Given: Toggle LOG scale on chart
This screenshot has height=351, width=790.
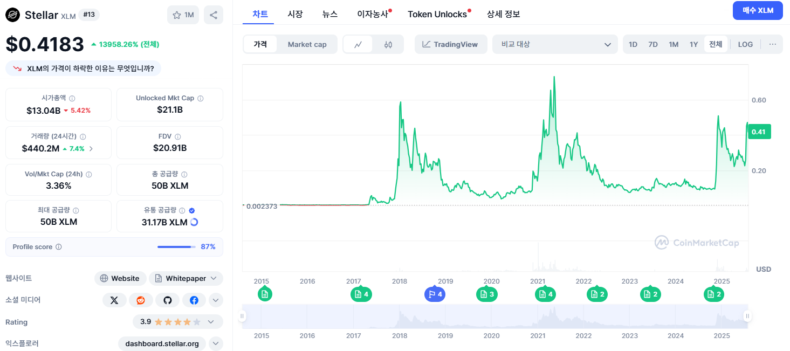Looking at the screenshot, I should [745, 44].
